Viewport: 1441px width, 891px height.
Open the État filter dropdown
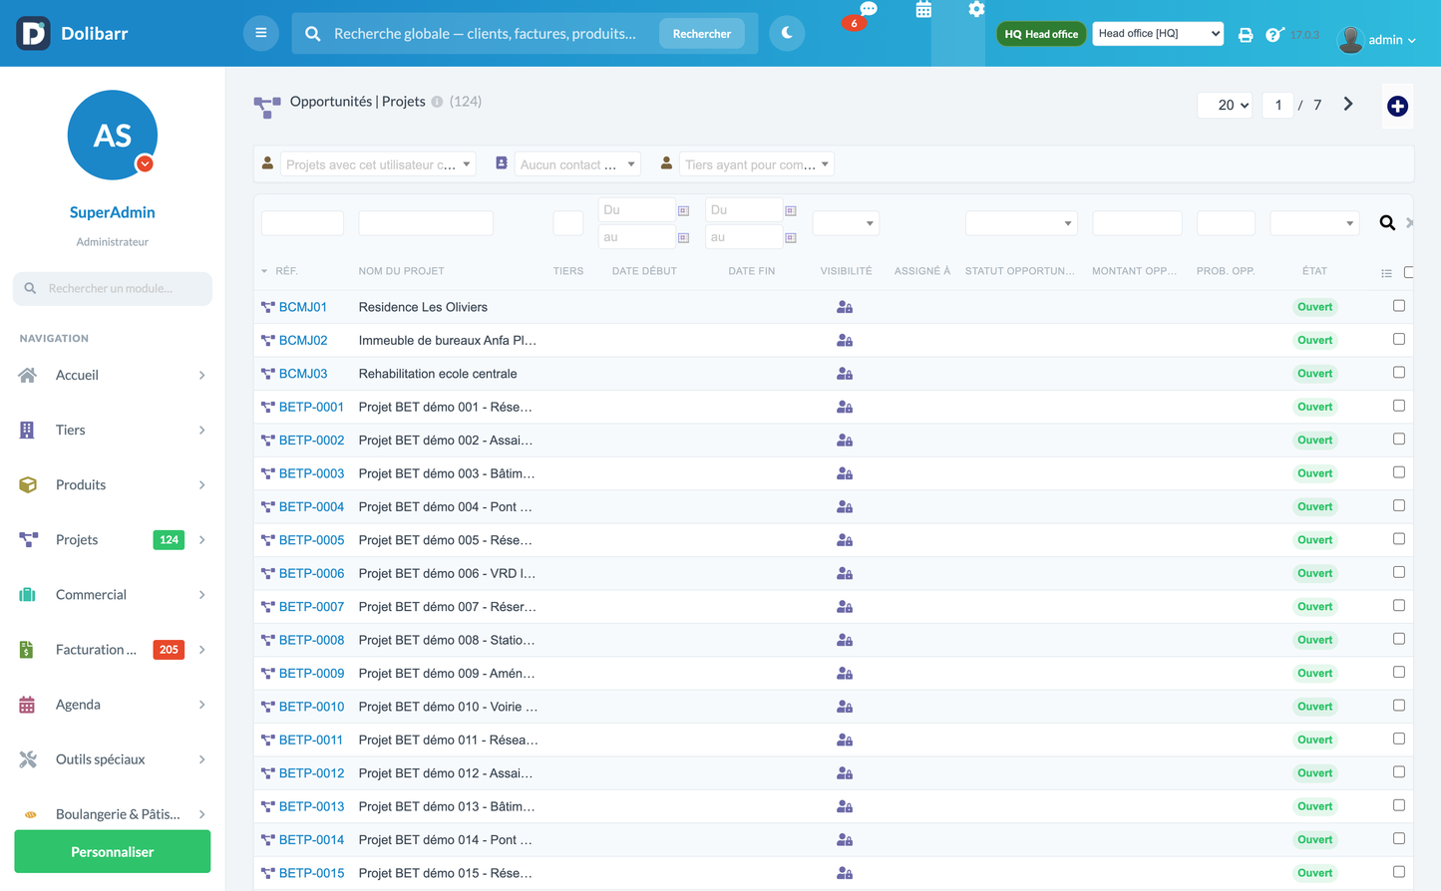click(x=1314, y=223)
